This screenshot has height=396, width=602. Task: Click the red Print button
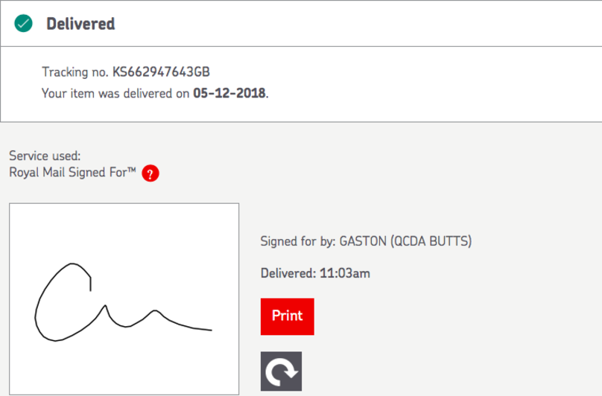[x=287, y=316]
